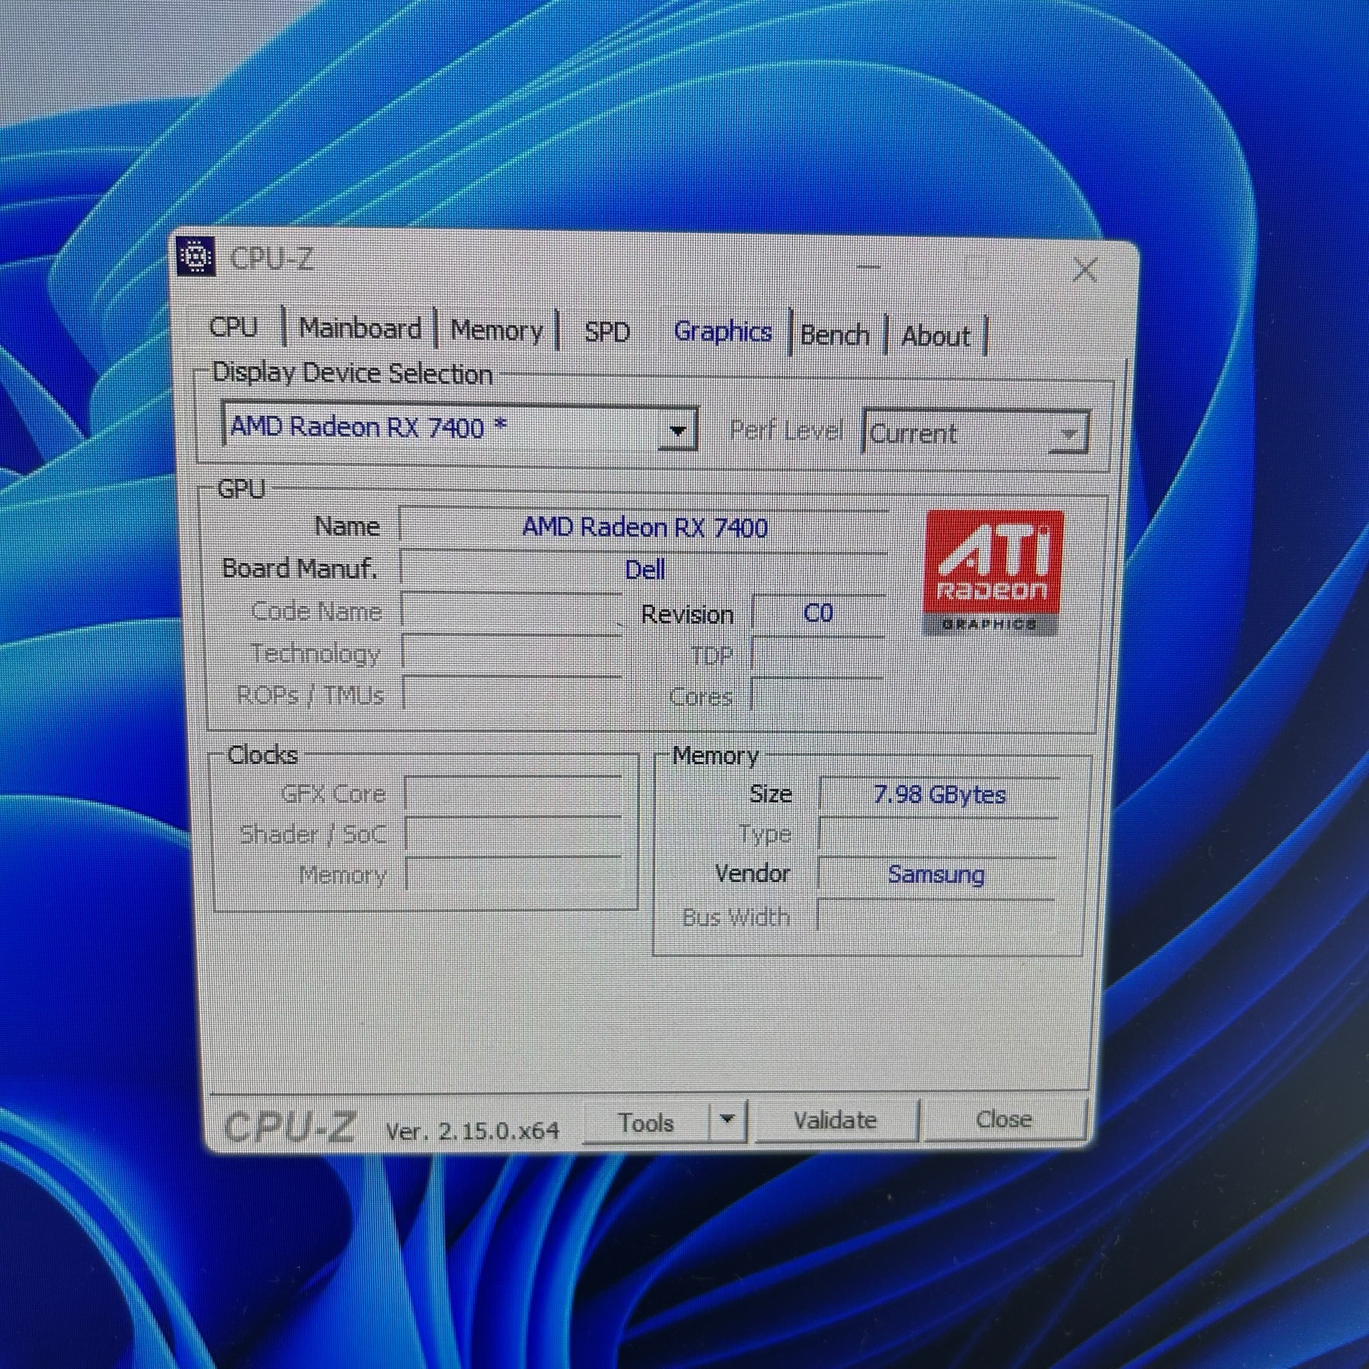This screenshot has width=1369, height=1369.
Task: Click the CPU-Z app icon in title bar
Action: point(196,255)
